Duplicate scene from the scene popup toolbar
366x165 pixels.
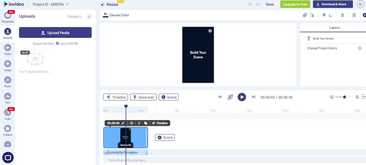click(146, 123)
